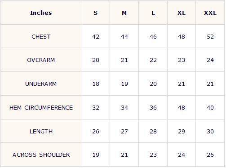Click length value 30 for size XXL
226x168 pixels.
point(210,132)
